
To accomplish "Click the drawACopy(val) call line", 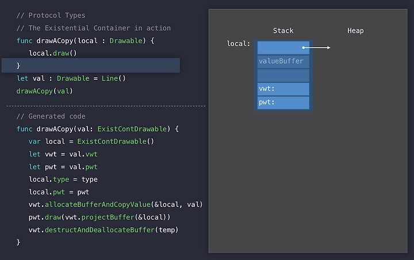I will 45,91.
